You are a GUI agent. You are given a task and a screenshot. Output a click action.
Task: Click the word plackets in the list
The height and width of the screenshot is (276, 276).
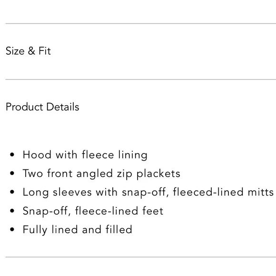(158, 174)
